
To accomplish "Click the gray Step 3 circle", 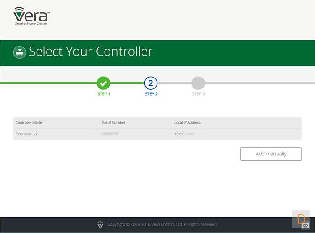I will click(198, 83).
